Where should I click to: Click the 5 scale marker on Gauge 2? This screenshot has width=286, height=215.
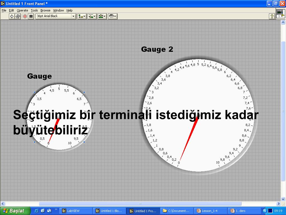pos(198,64)
